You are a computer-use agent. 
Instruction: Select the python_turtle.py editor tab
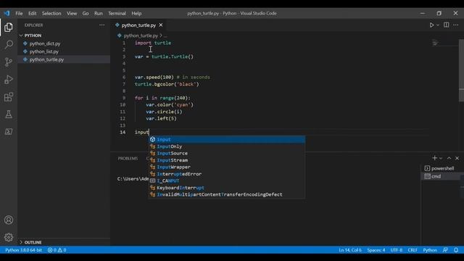(138, 25)
